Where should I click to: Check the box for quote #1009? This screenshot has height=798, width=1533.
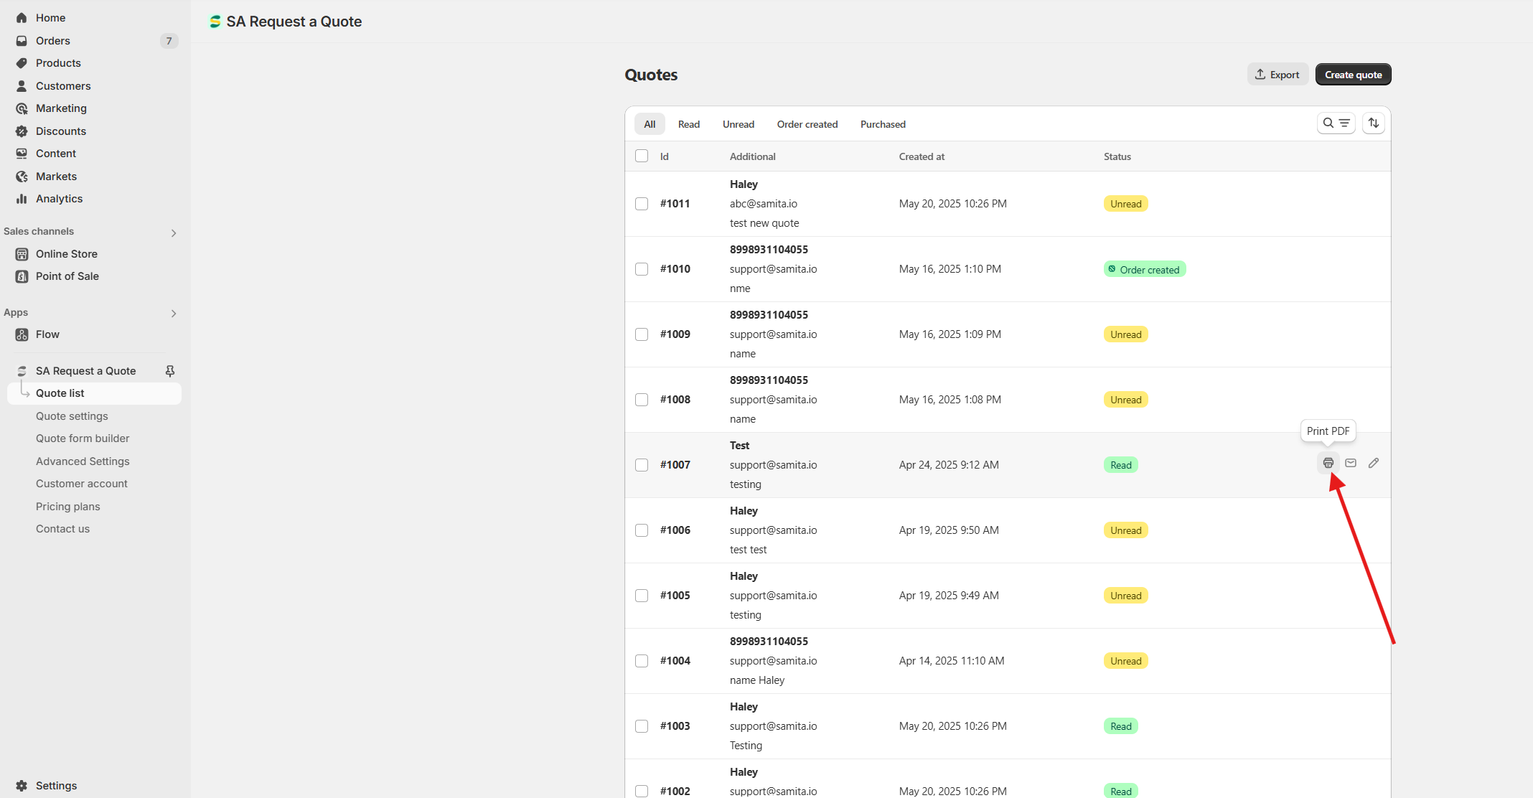pos(642,334)
